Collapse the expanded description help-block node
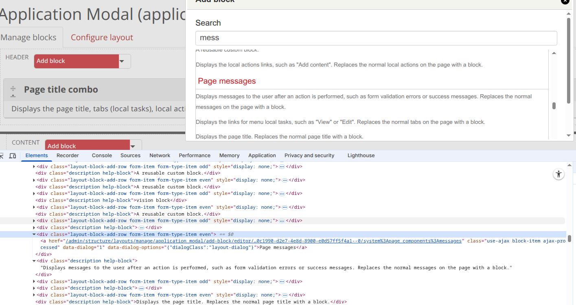Screen dimensions: 576x305 coord(34,261)
